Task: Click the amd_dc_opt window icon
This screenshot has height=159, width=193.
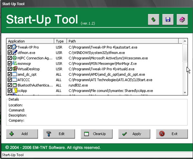Action: coord(14,74)
